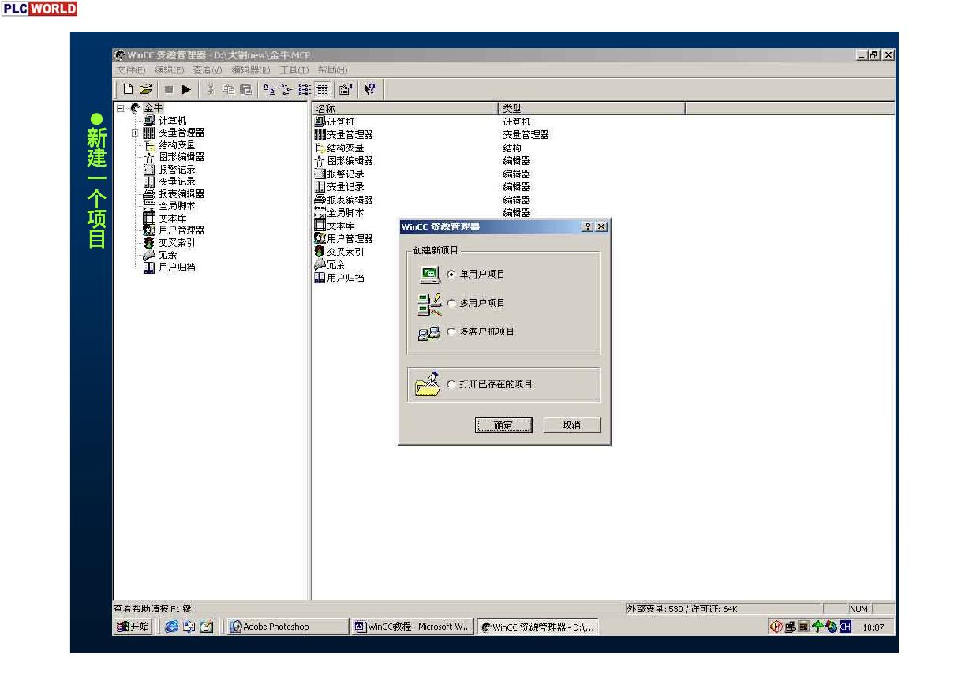
Task: Switch to Adobe Photoshop taskbar button
Action: pyautogui.click(x=288, y=627)
